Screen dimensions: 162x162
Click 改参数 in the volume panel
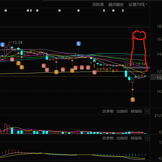(108, 111)
